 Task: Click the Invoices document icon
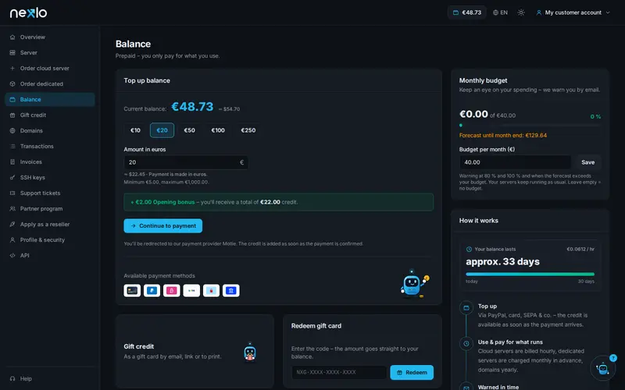click(12, 162)
